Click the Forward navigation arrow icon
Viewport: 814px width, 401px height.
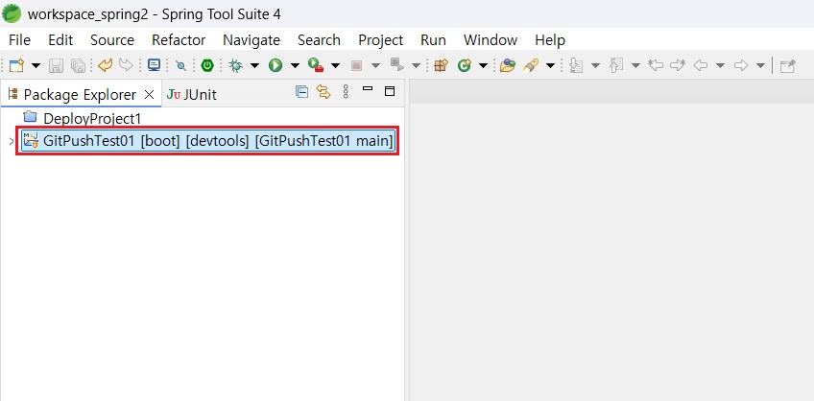click(x=741, y=65)
